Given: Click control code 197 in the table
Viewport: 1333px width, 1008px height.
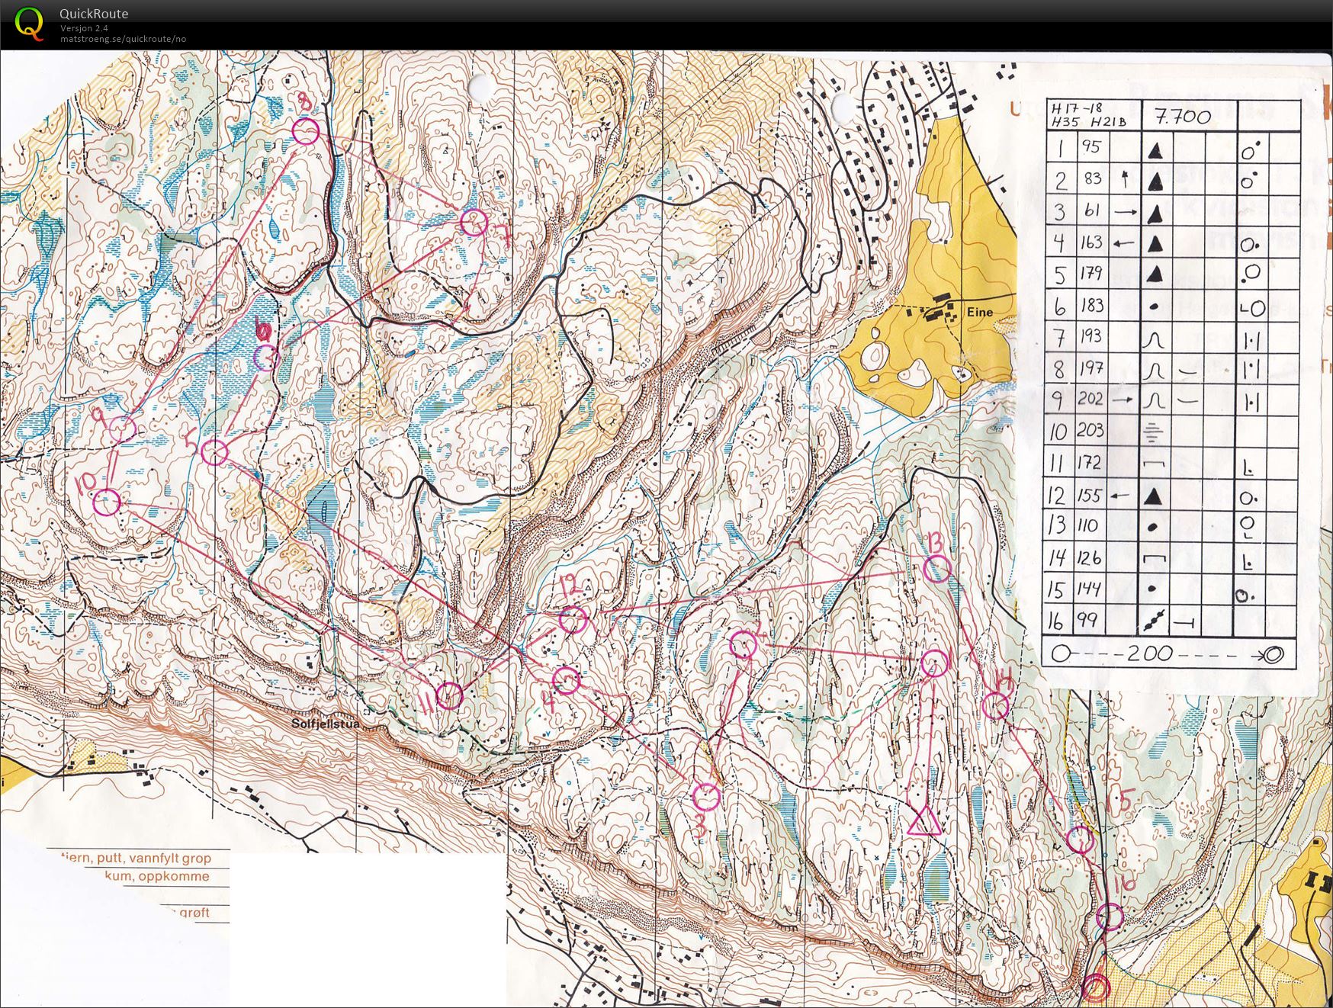Looking at the screenshot, I should (x=1092, y=368).
